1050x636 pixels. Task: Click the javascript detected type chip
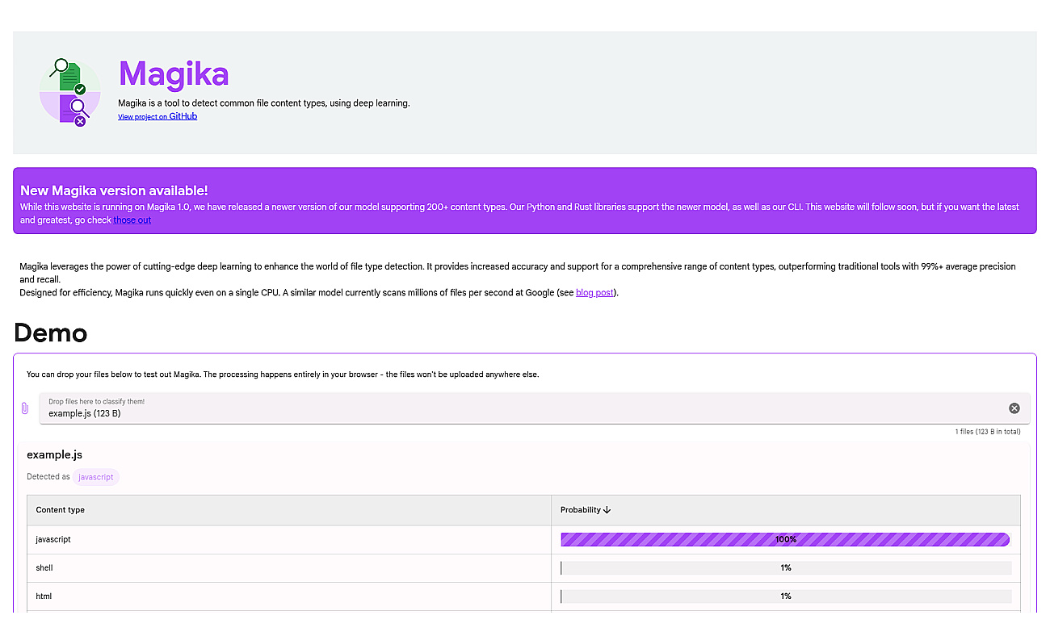click(x=96, y=477)
